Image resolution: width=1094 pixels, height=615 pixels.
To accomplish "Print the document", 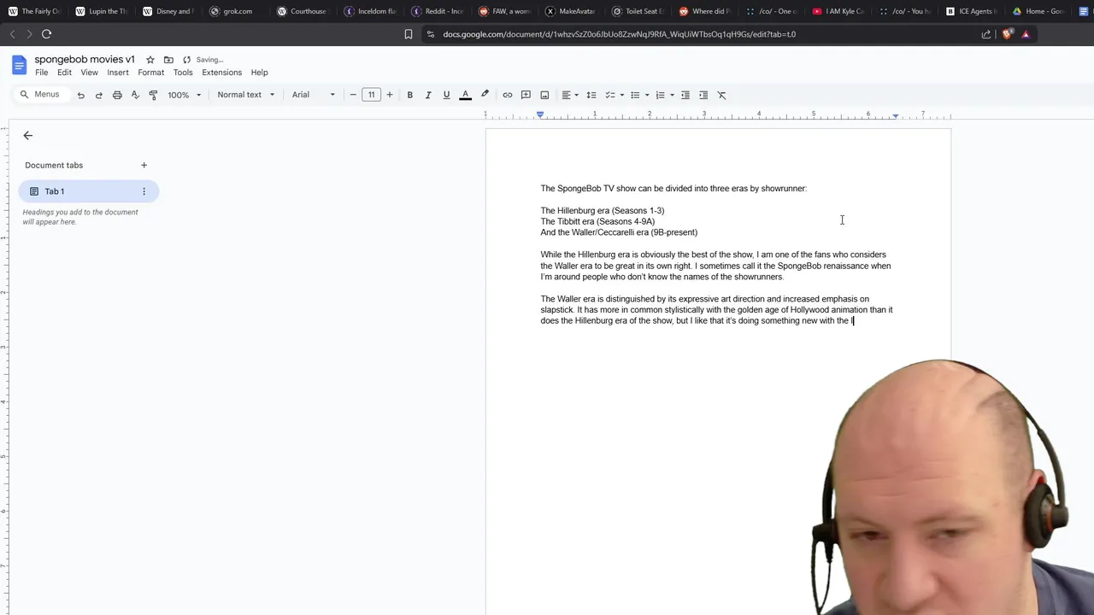I will (x=117, y=95).
